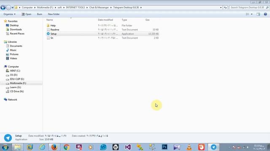
Task: Open the Music library
Action: coord(13,50)
